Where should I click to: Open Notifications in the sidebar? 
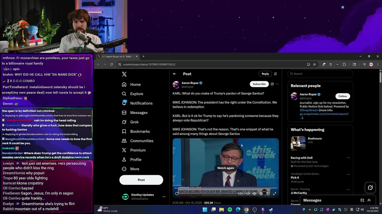pyautogui.click(x=137, y=103)
